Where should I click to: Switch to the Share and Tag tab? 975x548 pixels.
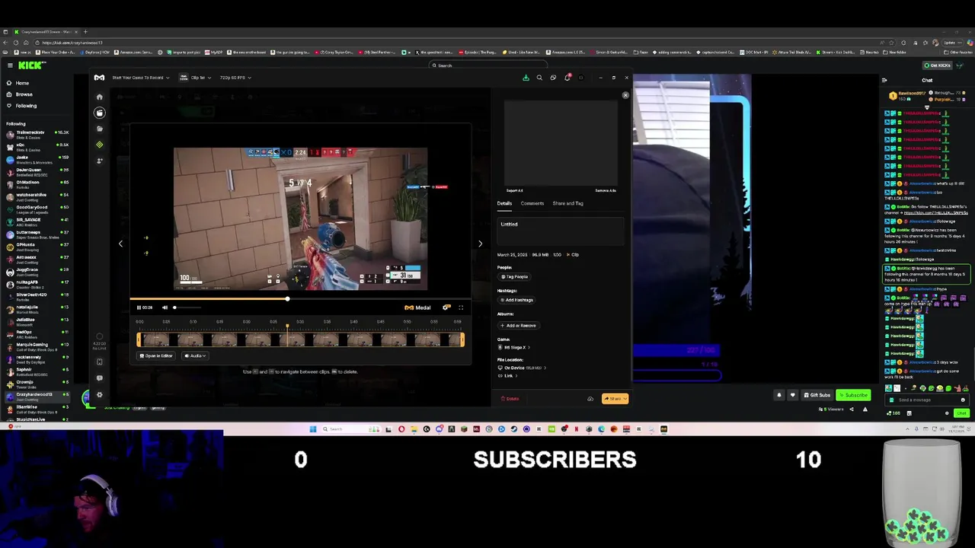[567, 203]
